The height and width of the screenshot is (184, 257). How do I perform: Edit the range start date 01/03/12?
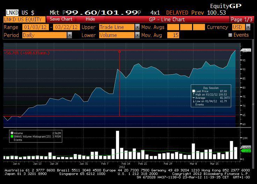[35, 27]
